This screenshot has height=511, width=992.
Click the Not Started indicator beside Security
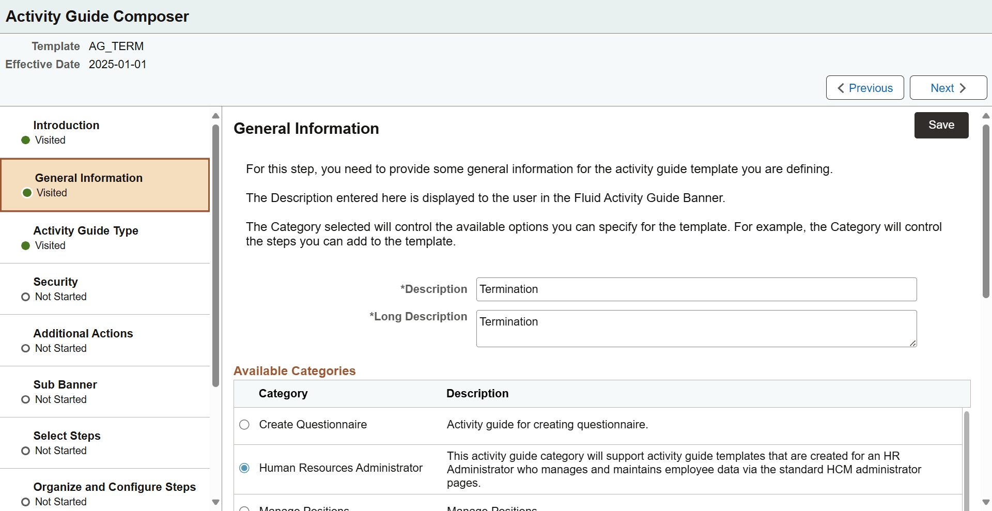point(25,297)
